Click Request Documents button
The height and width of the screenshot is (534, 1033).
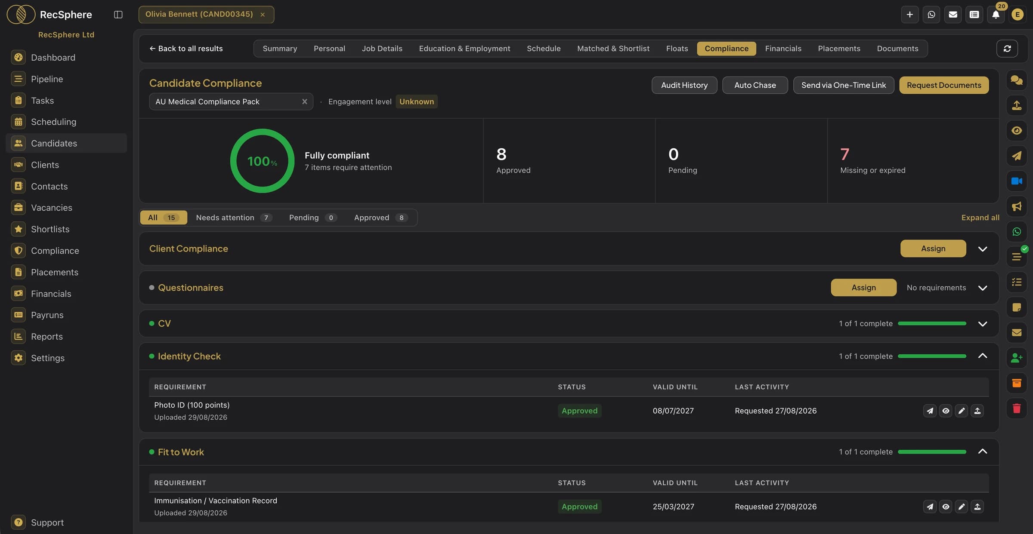[944, 85]
